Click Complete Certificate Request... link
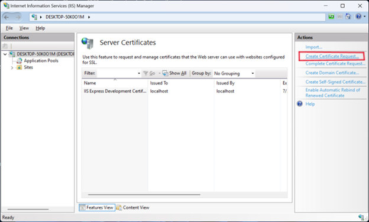 [x=335, y=64]
